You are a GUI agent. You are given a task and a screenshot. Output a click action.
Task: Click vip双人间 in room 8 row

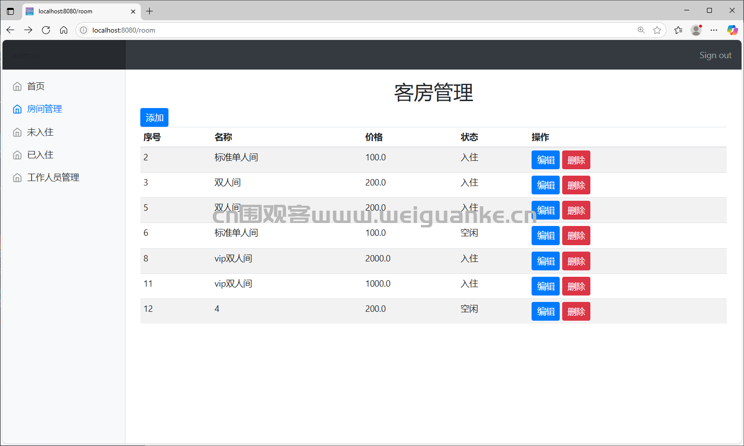[233, 259]
